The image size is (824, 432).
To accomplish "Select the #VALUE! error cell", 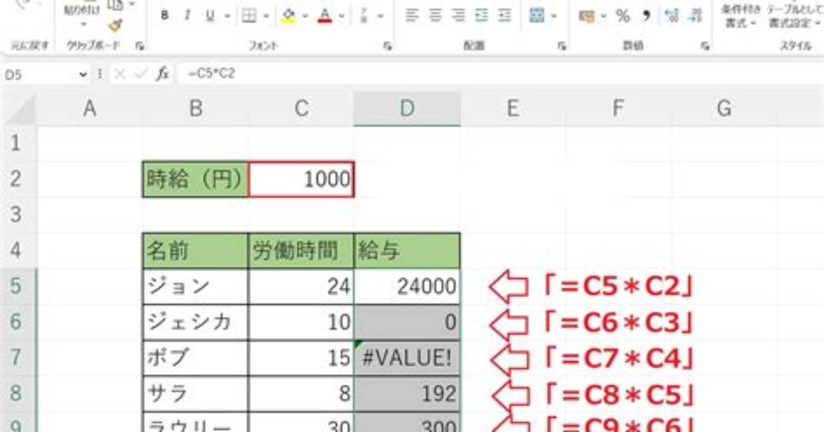I will [407, 358].
